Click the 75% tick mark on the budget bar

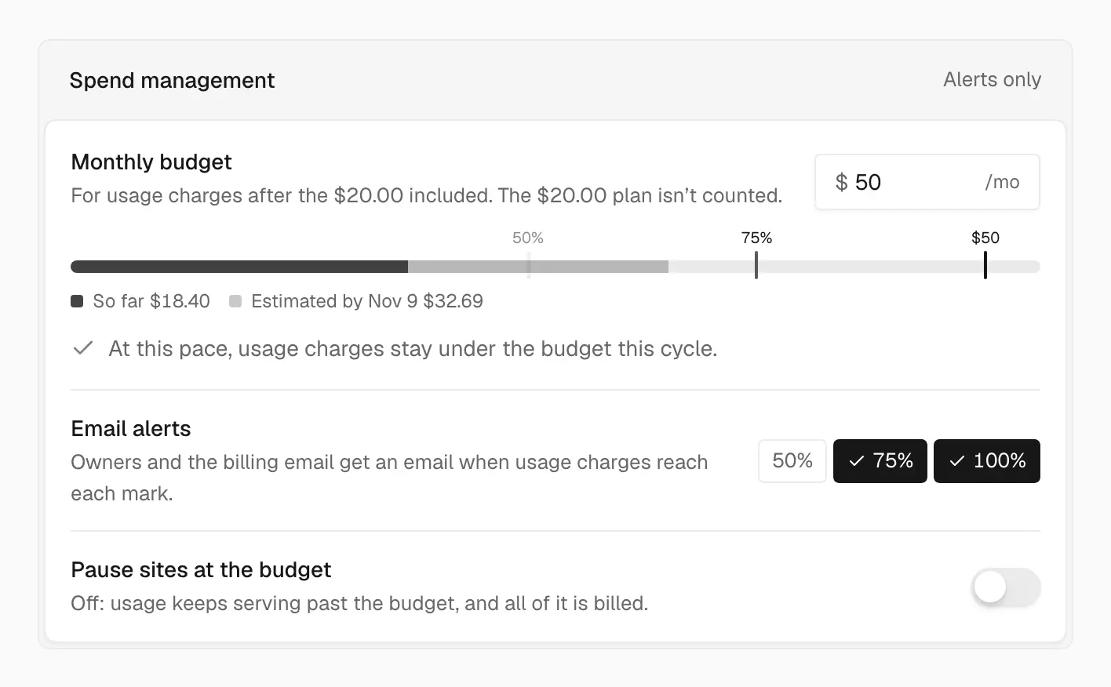756,265
